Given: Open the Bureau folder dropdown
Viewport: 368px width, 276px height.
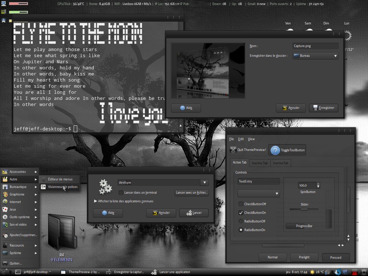Looking at the screenshot, I should (x=316, y=56).
